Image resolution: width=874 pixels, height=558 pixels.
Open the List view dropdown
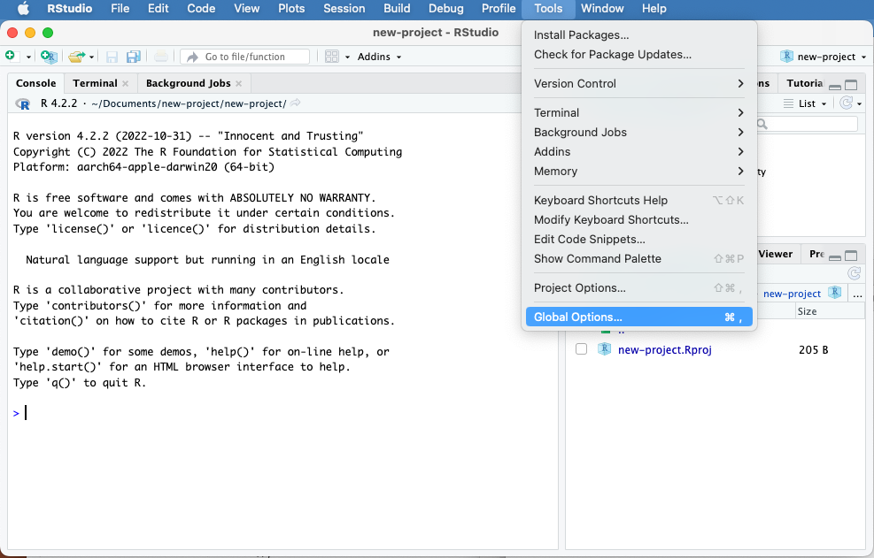coord(806,103)
